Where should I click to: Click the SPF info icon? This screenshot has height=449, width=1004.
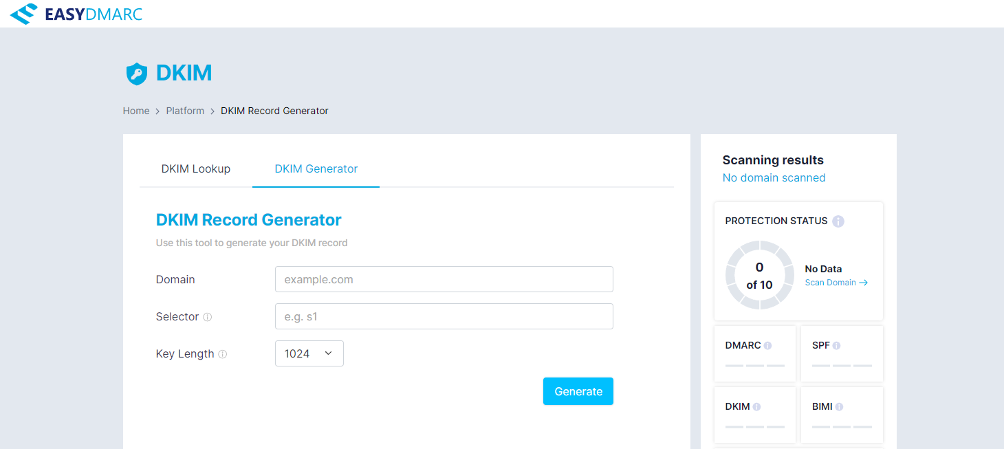[x=836, y=346]
